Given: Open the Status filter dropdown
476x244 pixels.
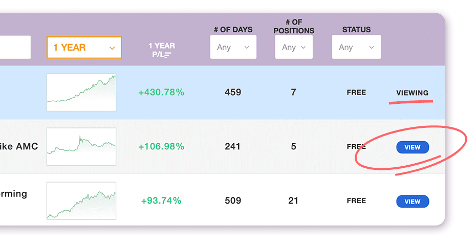Looking at the screenshot, I should [x=356, y=47].
